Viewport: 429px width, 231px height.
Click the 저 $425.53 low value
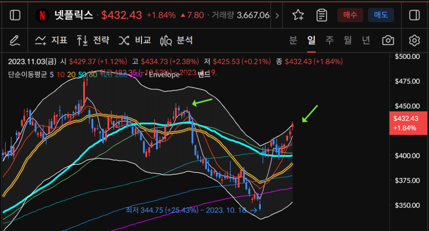pyautogui.click(x=237, y=61)
